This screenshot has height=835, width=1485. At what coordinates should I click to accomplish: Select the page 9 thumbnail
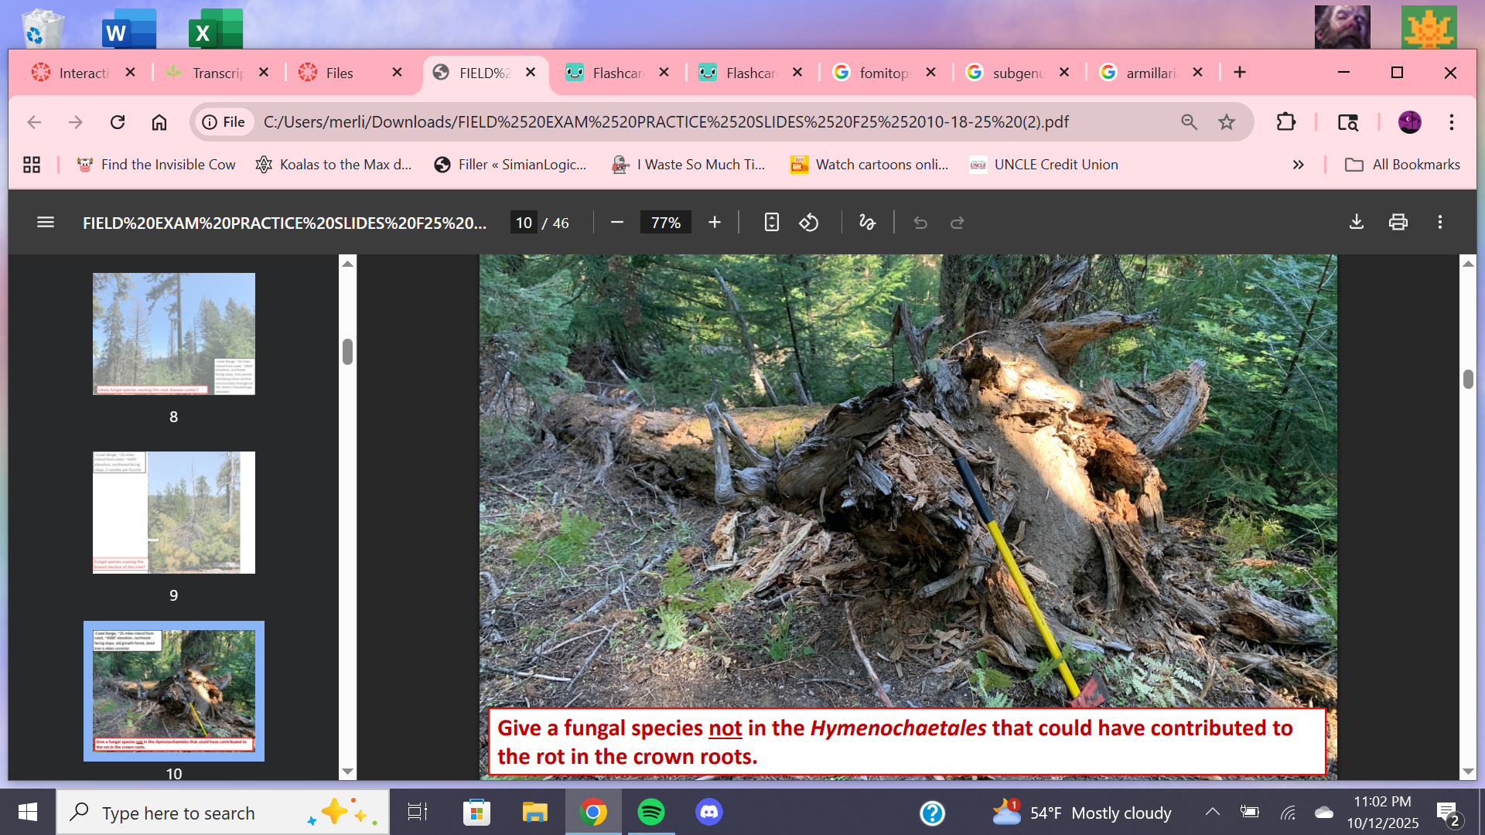(174, 513)
